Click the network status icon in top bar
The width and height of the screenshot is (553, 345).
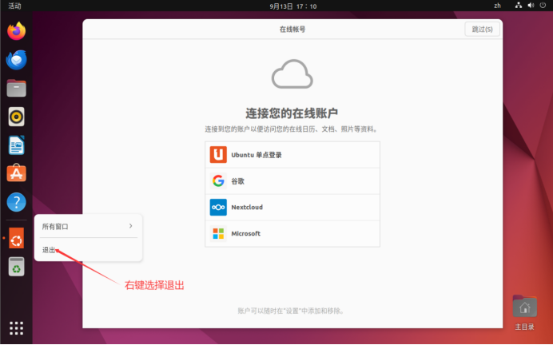[x=519, y=6]
